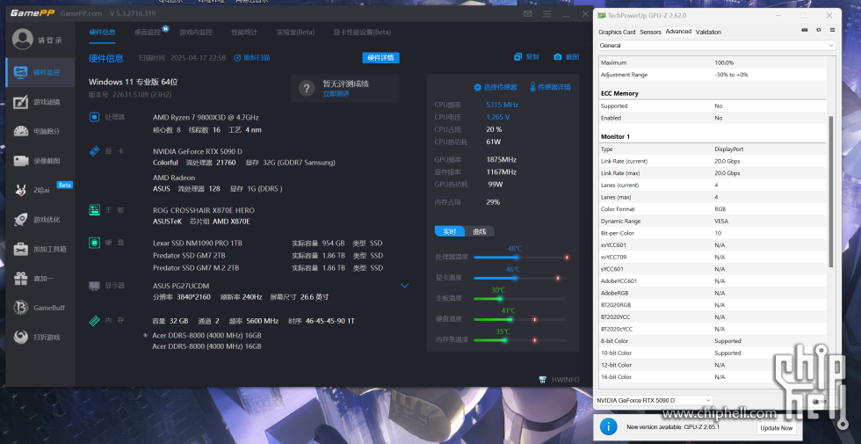Click the 内存 memory icon
The image size is (861, 444).
click(95, 321)
